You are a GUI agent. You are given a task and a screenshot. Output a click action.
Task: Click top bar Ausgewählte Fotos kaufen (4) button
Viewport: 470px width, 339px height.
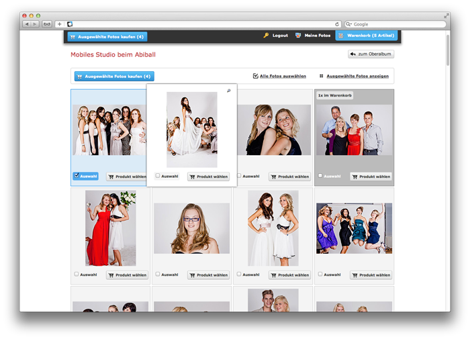pos(107,36)
